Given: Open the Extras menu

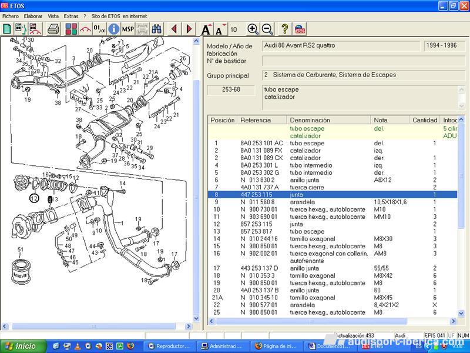Looking at the screenshot, I should click(x=70, y=16).
